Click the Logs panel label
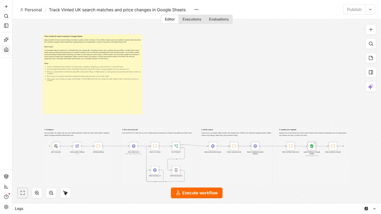This screenshot has width=381, height=214. (19, 209)
